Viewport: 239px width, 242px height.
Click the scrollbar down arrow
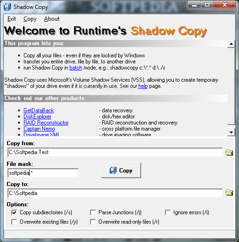[231, 133]
